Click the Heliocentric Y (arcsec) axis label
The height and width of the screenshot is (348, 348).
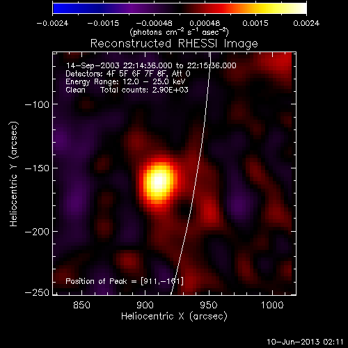tap(14, 174)
